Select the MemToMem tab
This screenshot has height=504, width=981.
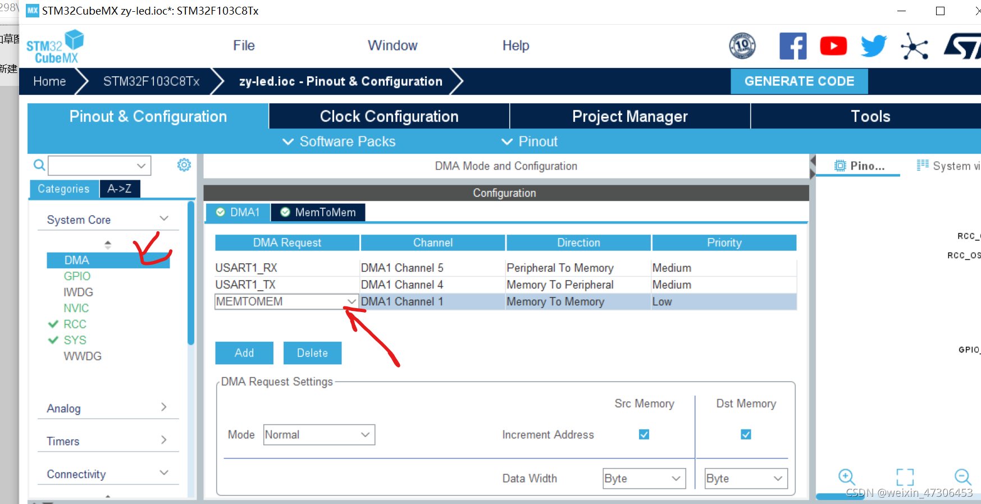[318, 212]
